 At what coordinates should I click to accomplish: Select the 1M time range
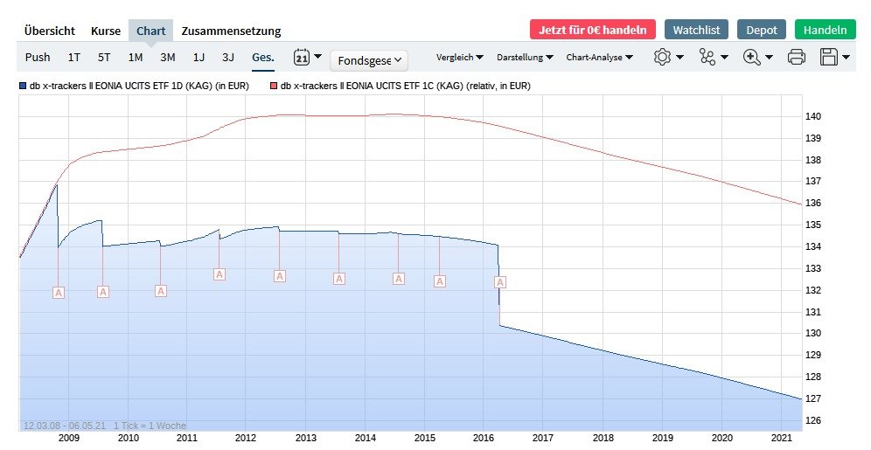(136, 58)
